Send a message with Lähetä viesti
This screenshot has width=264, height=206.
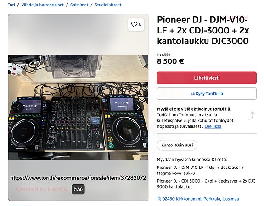[x=207, y=78]
